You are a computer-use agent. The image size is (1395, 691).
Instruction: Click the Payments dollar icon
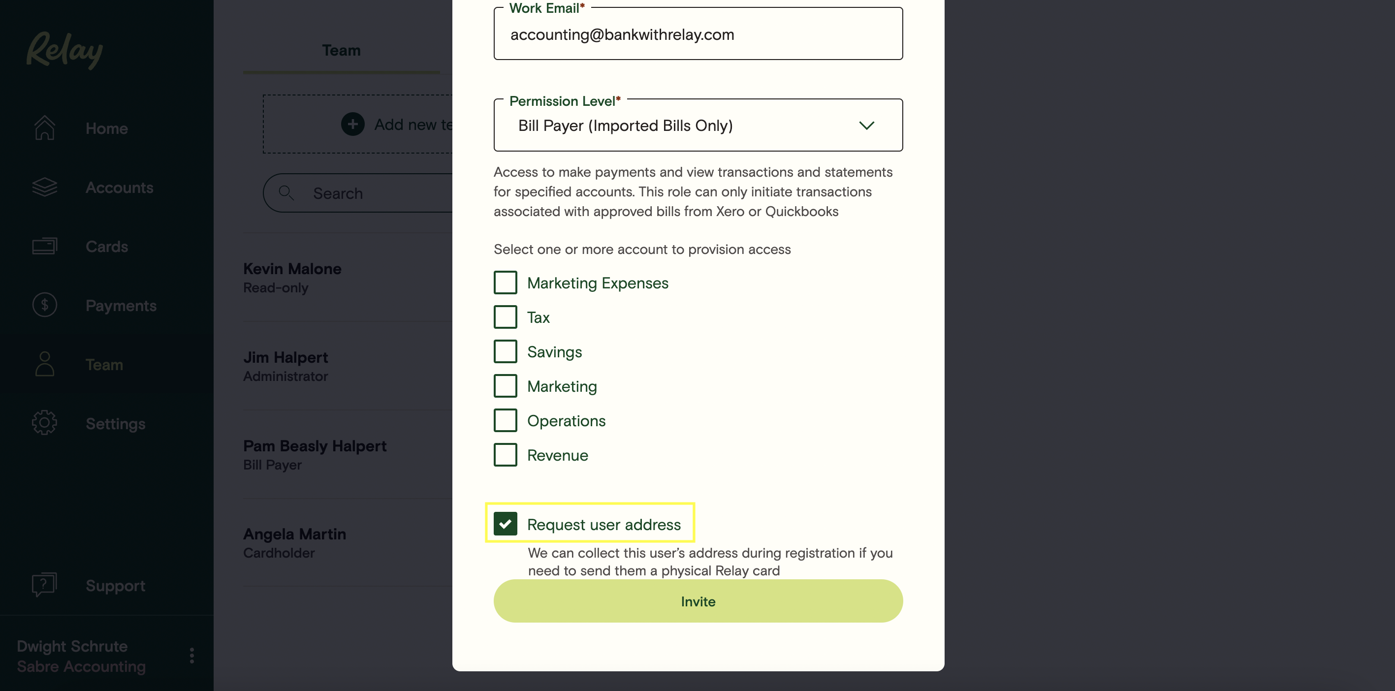click(44, 305)
